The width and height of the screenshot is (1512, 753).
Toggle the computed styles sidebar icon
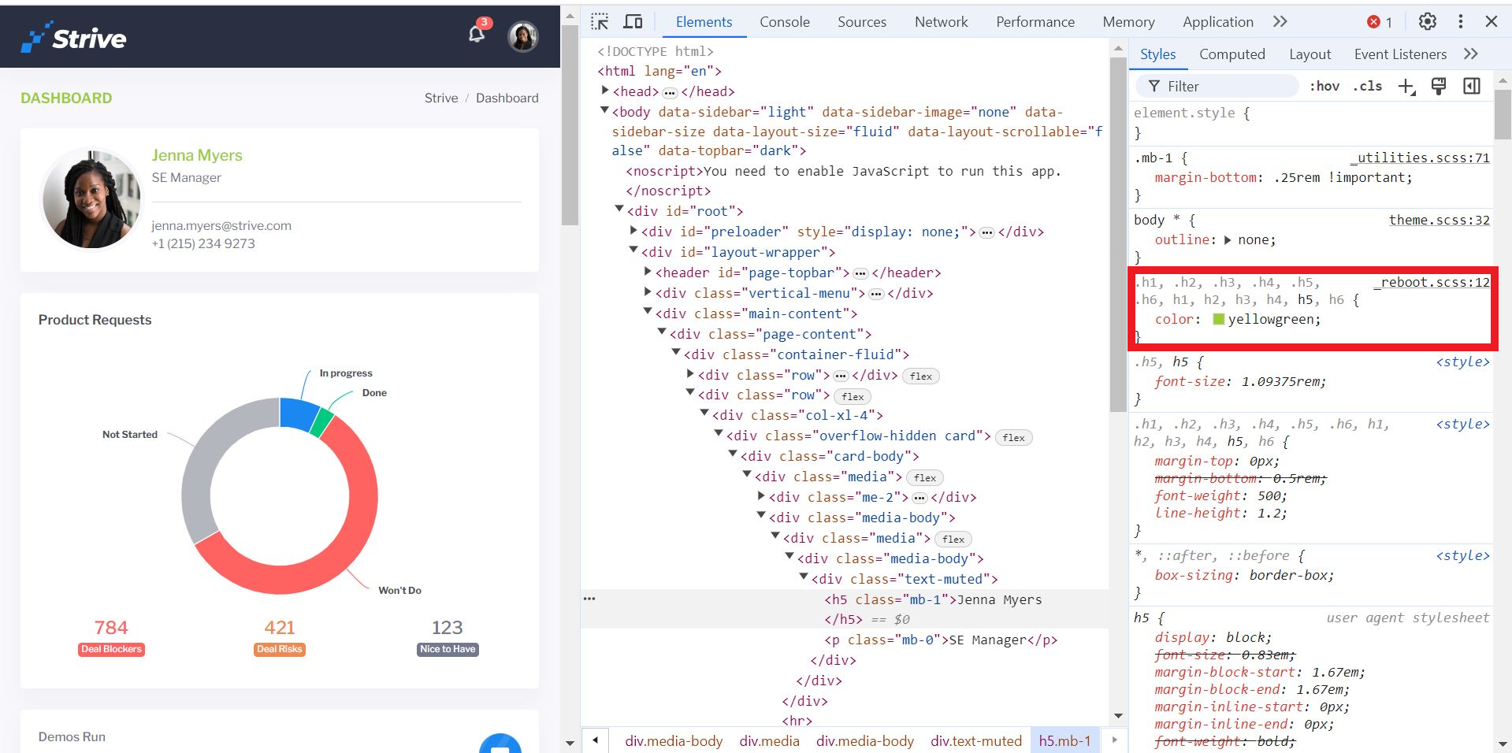pos(1471,87)
